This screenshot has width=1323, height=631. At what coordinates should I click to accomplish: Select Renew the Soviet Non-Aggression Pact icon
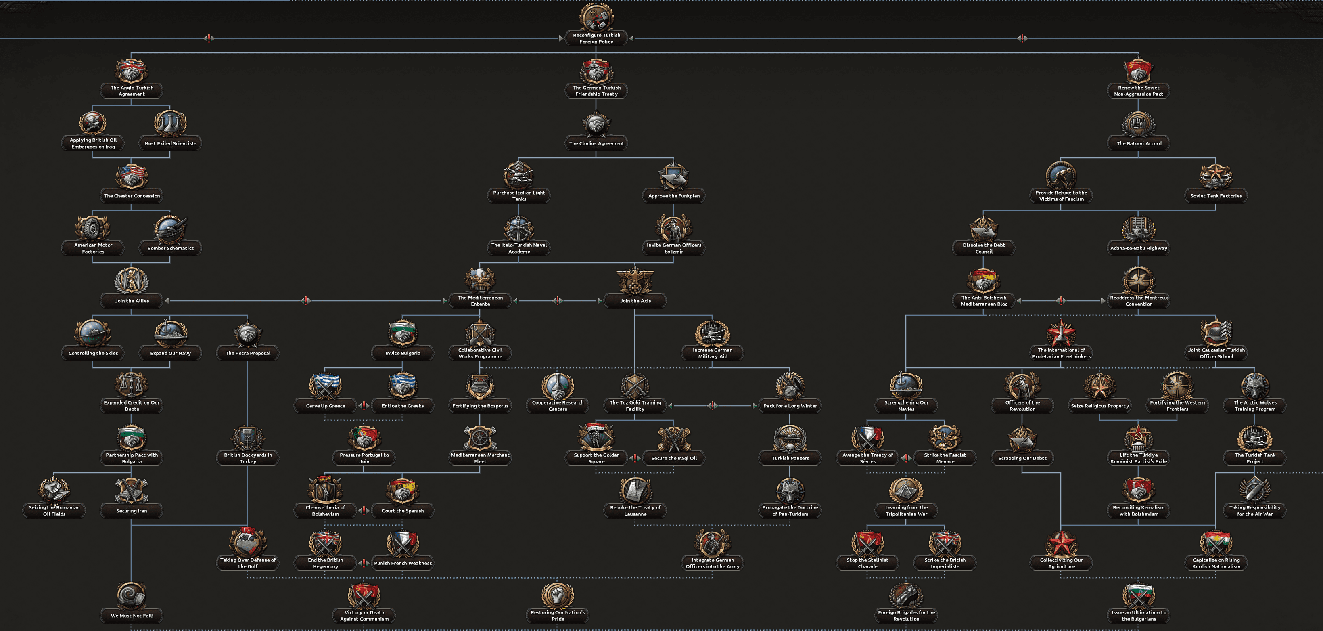1139,71
